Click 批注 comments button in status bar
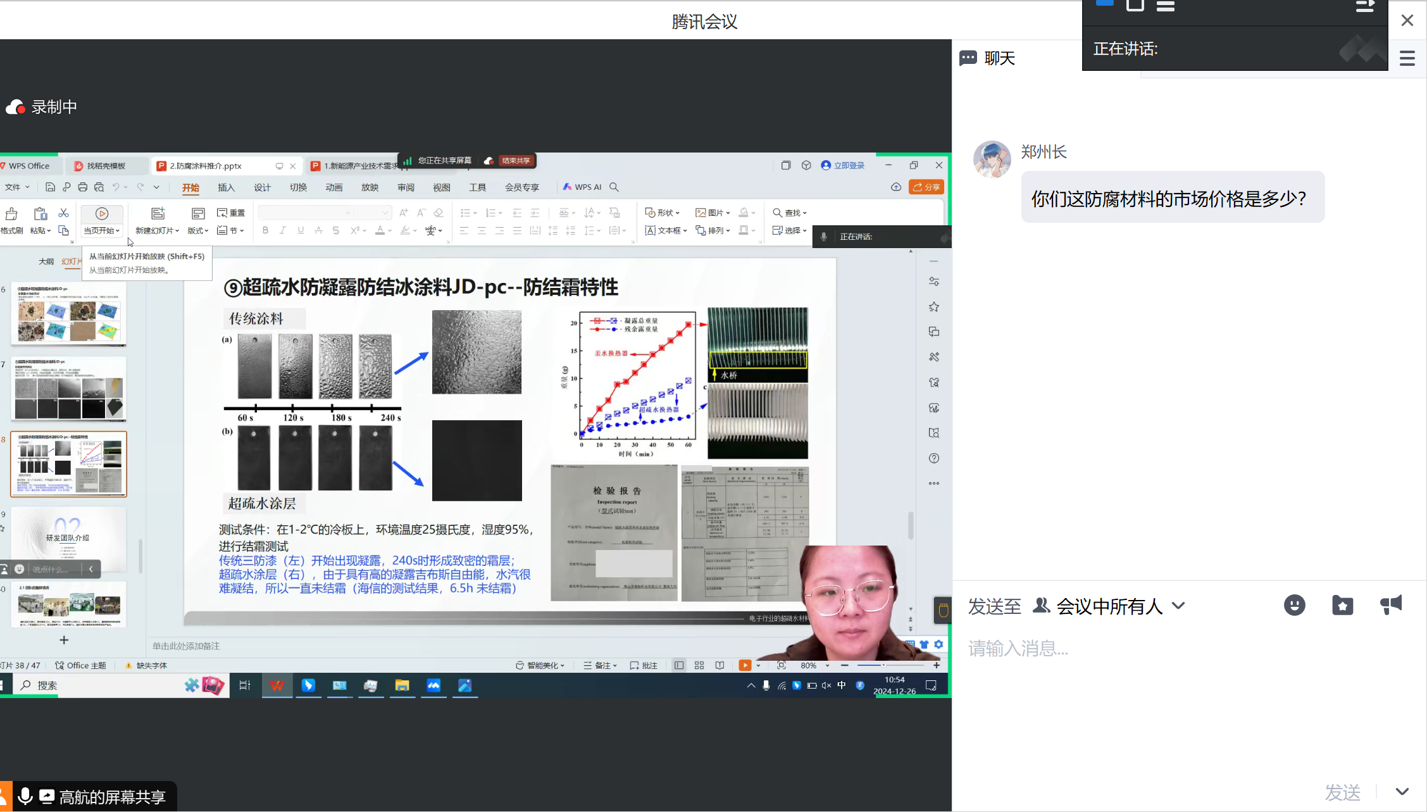This screenshot has width=1427, height=812. pos(644,665)
